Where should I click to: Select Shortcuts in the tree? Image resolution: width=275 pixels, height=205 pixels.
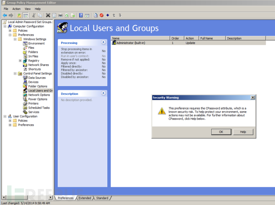point(34,69)
